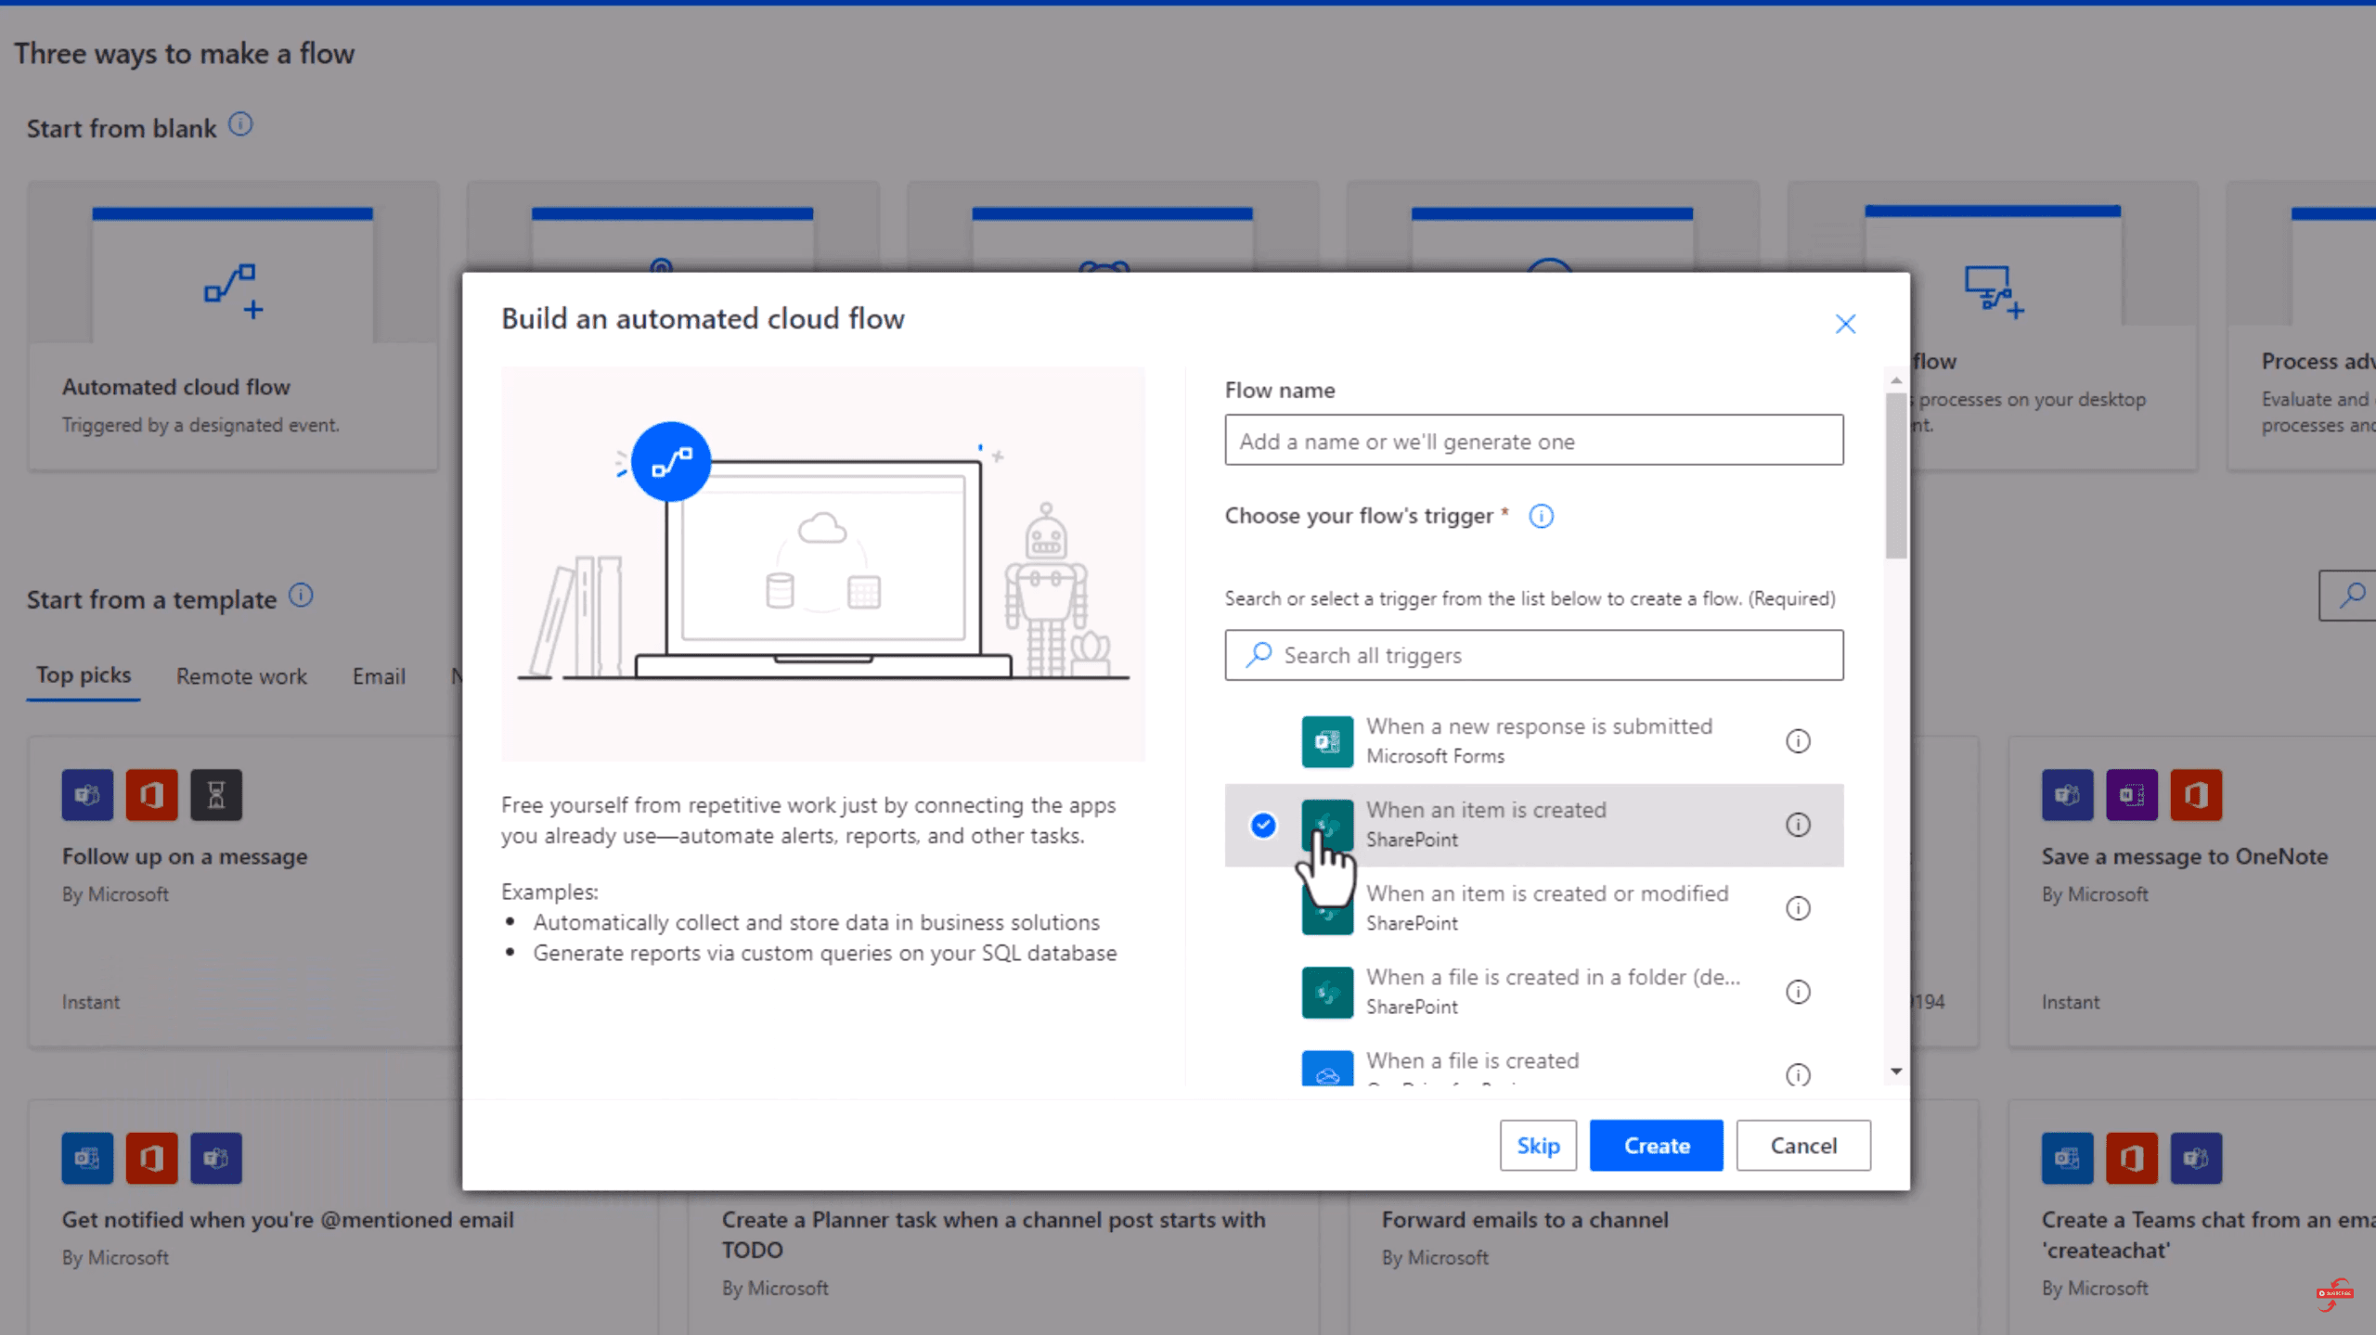Open Forward emails to a channel template

[x=1525, y=1220]
